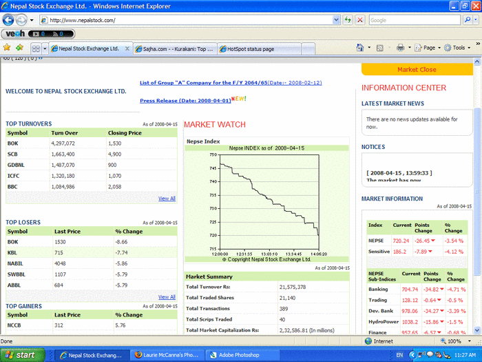
Task: Open Favorites Center star icon
Action: 7,48
